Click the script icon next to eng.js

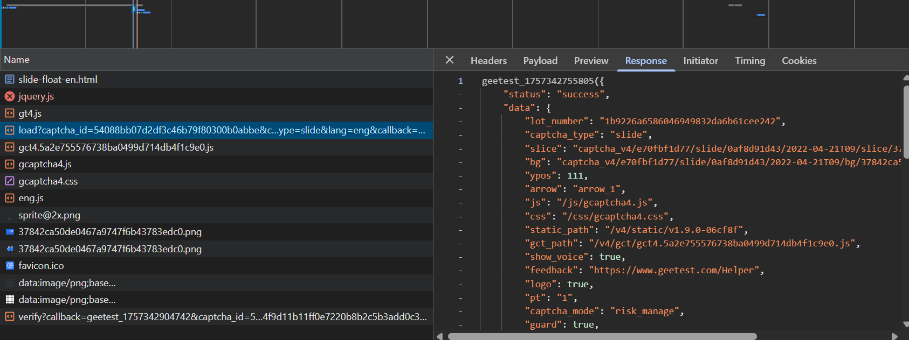[10, 198]
